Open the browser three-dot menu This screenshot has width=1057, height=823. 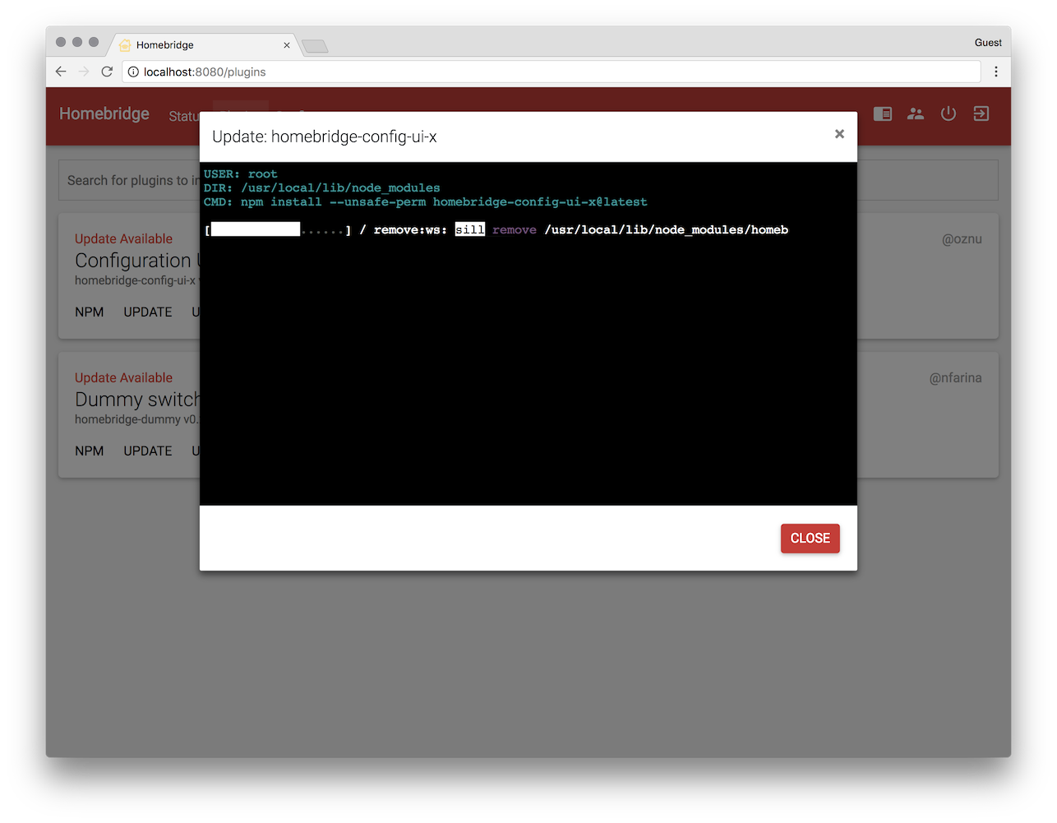(x=996, y=72)
